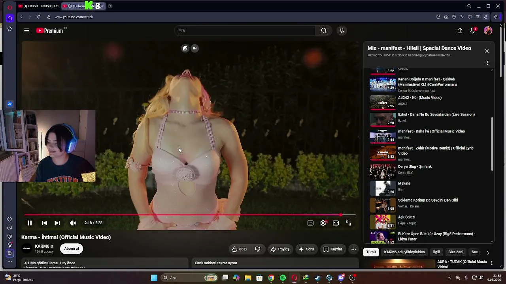The width and height of the screenshot is (506, 284).
Task: Play Saklama Korkup Da Sevgini Ben Gibi
Action: pos(428,200)
